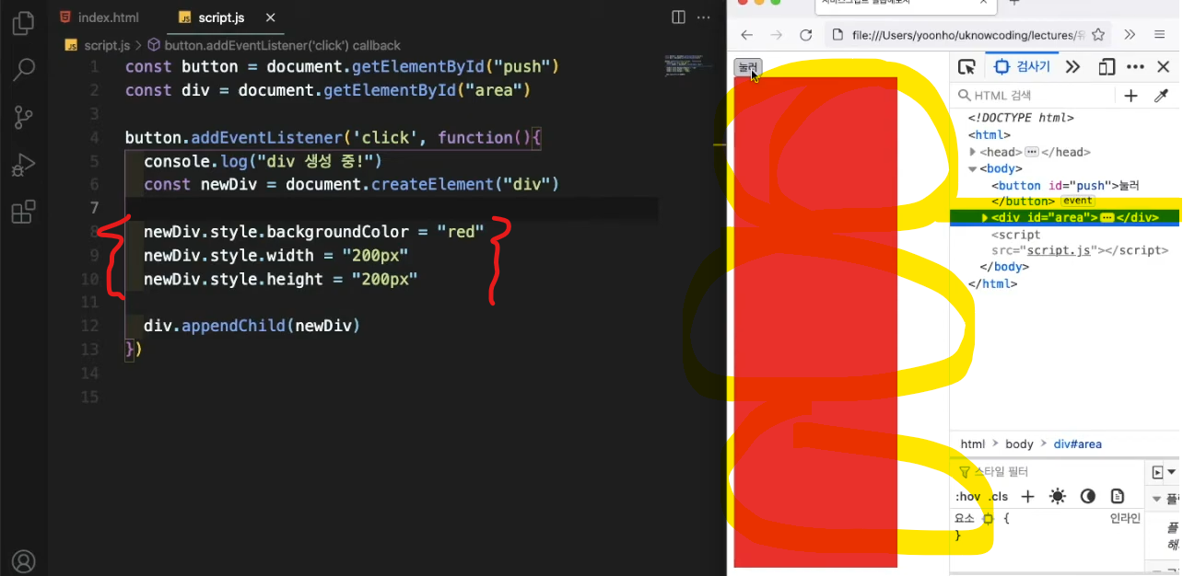Select the addEventListener callback breadcrumb
Viewport: 1183px width, 576px height.
pyautogui.click(x=275, y=45)
